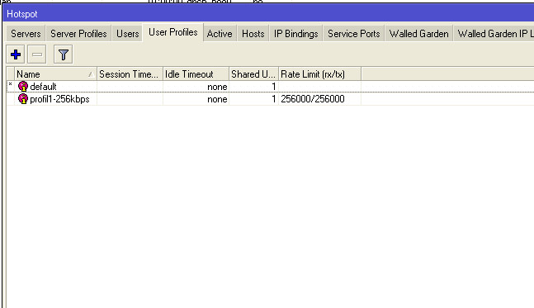Sort by the Name column header

point(55,74)
